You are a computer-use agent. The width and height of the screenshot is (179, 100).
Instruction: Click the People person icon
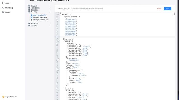point(3,12)
